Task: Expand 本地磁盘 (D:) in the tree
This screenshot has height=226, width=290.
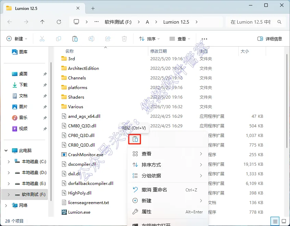Action: click(x=9, y=173)
